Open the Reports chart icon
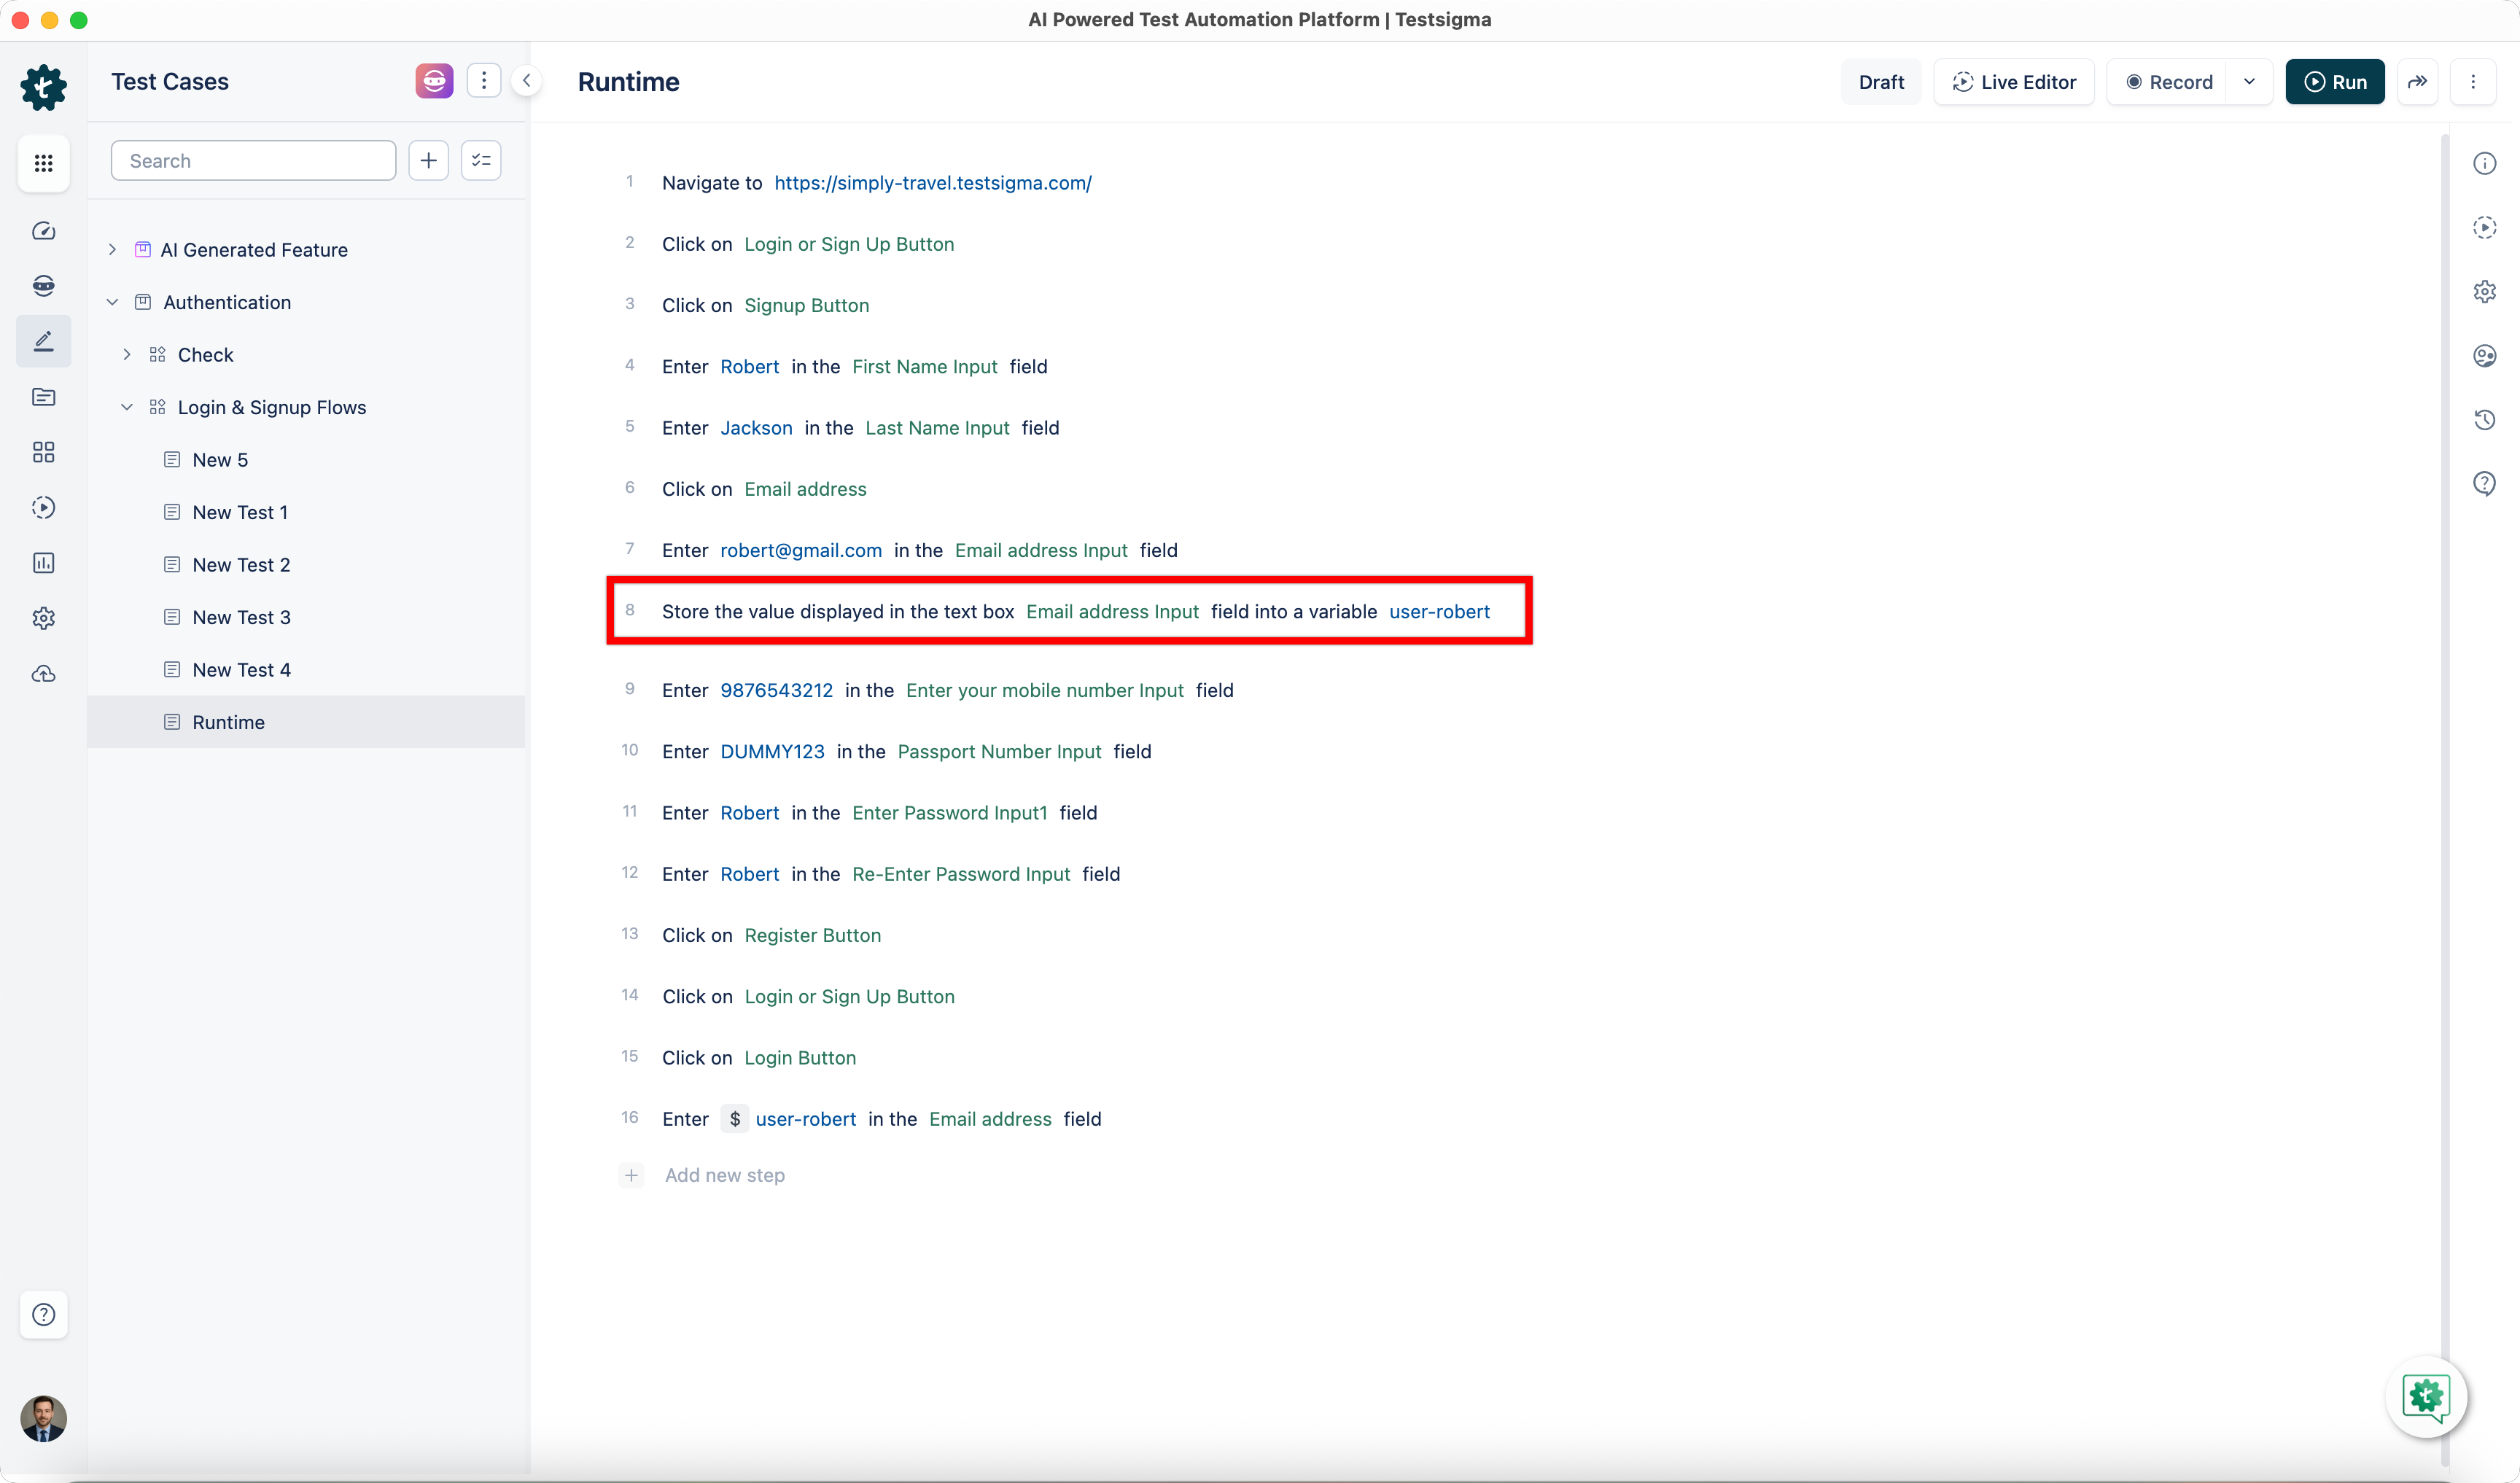This screenshot has height=1483, width=2520. (x=43, y=562)
